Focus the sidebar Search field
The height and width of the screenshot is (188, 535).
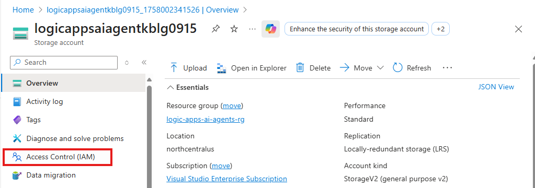pyautogui.click(x=64, y=62)
